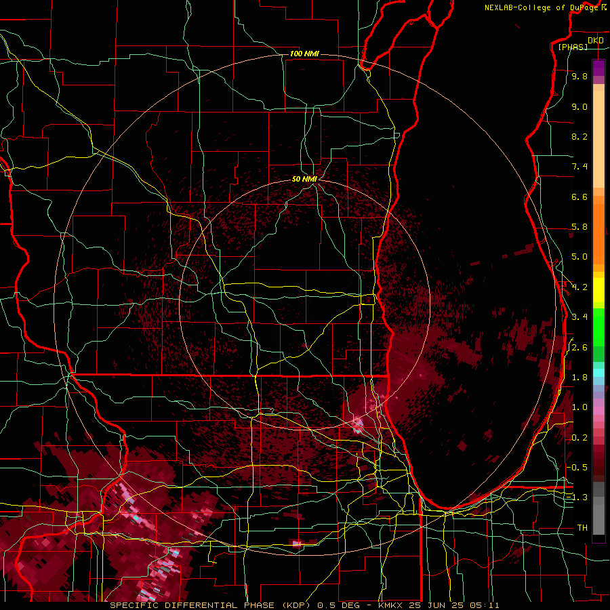Viewport: 610px width, 610px height.
Task: Pick the peach segment of the color bar
Action: pyautogui.click(x=598, y=139)
